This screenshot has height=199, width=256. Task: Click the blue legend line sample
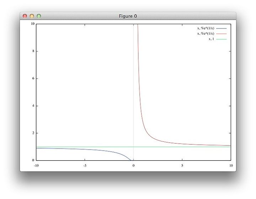coord(222,28)
